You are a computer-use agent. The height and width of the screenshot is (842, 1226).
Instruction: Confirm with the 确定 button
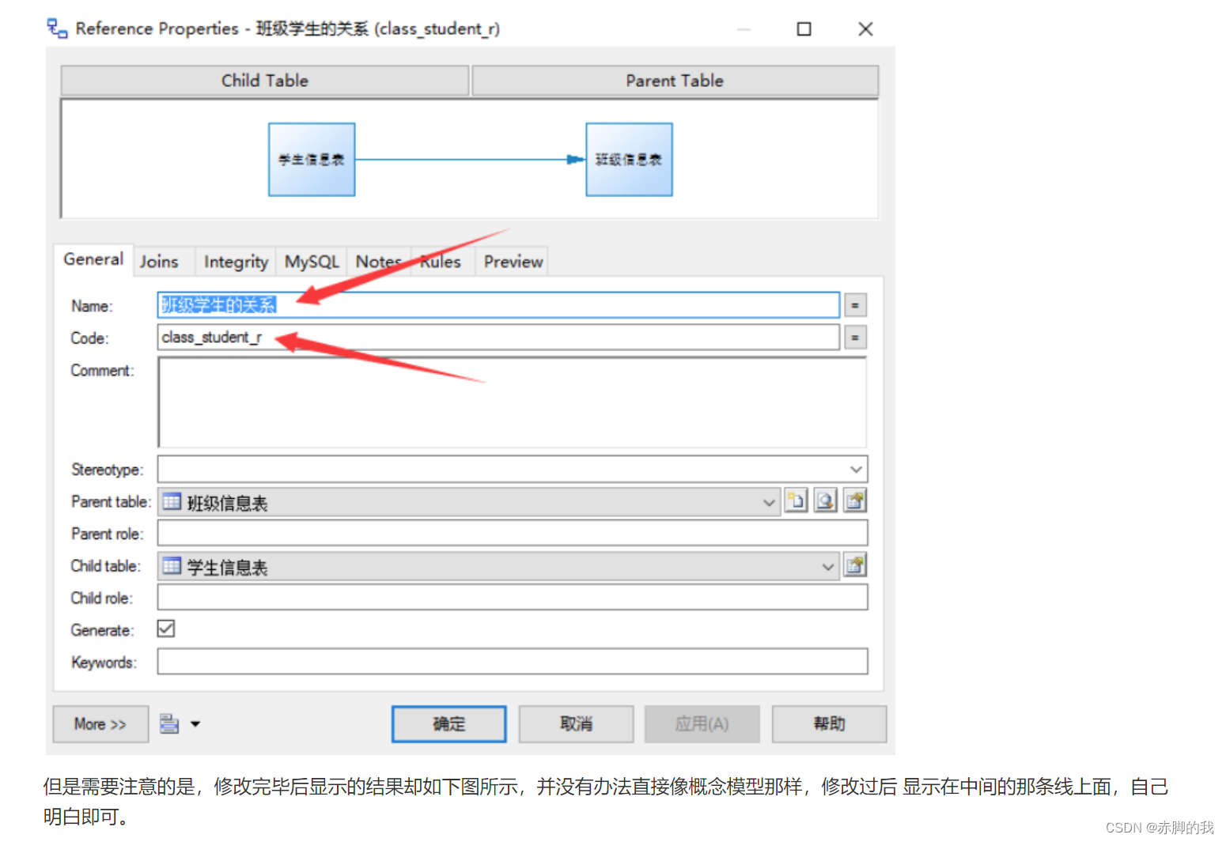[449, 724]
